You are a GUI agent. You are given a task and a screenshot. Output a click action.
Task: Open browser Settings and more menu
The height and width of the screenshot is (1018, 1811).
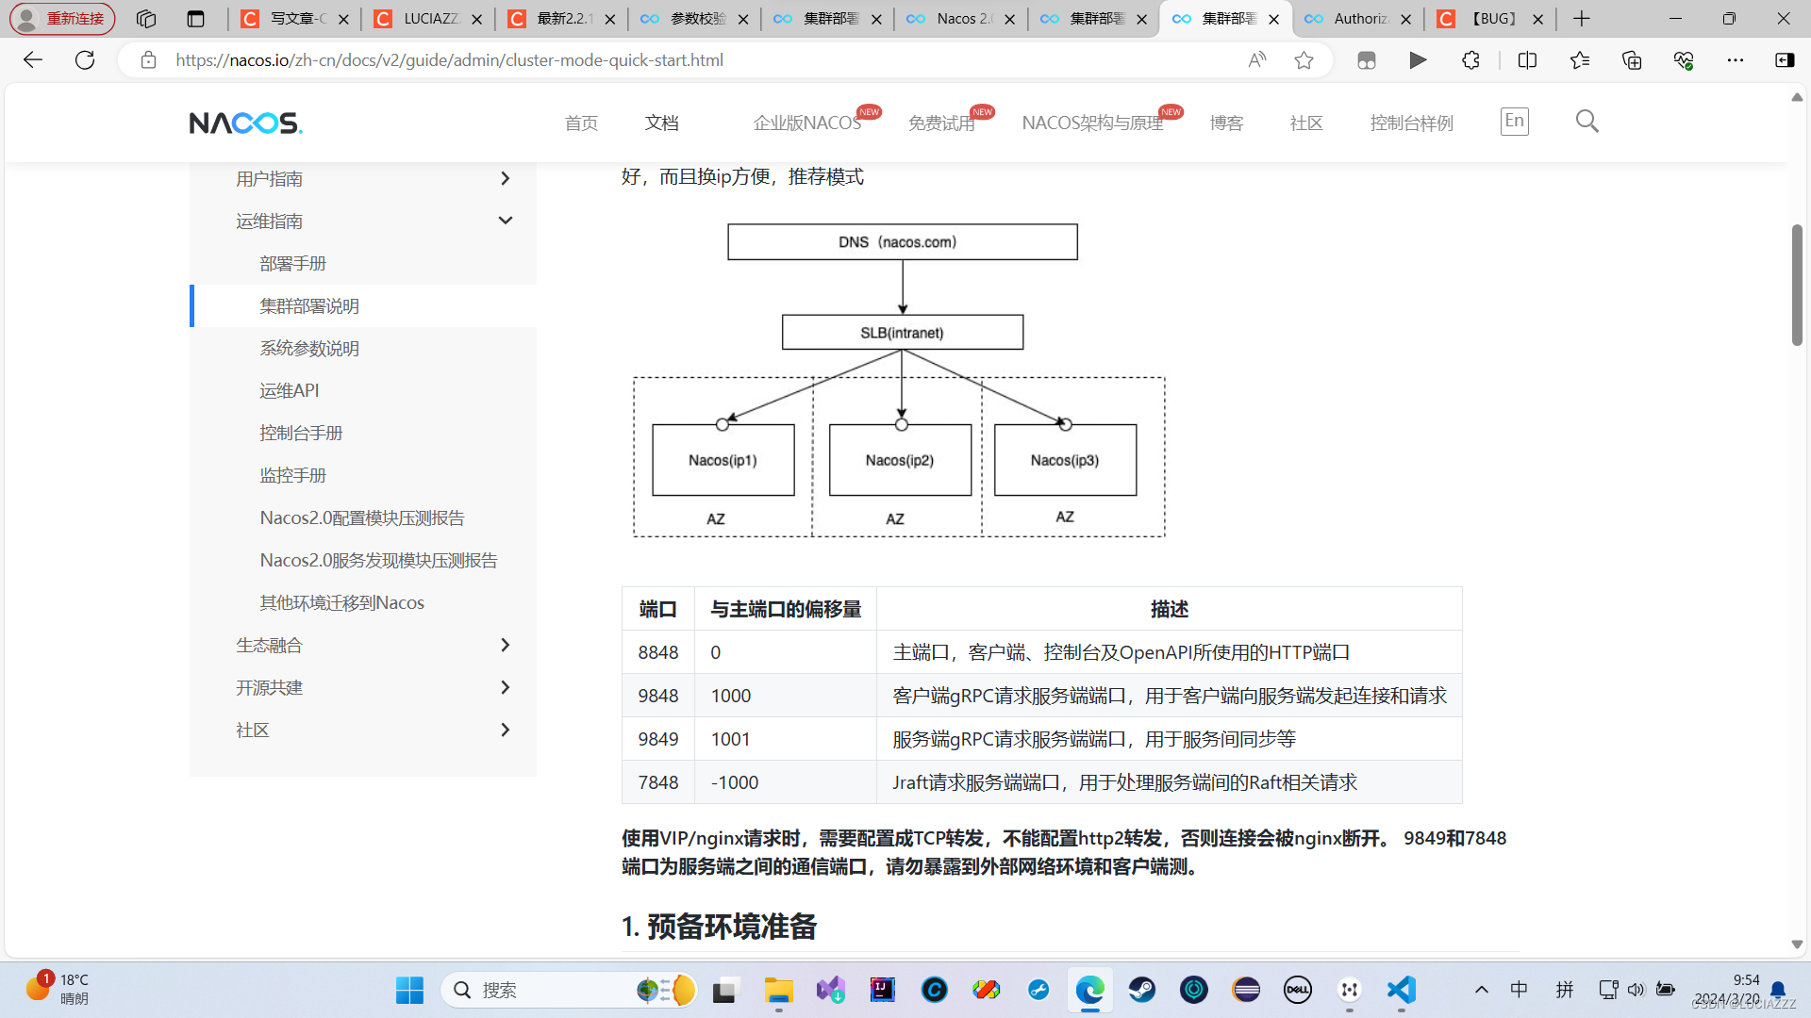[x=1736, y=60]
